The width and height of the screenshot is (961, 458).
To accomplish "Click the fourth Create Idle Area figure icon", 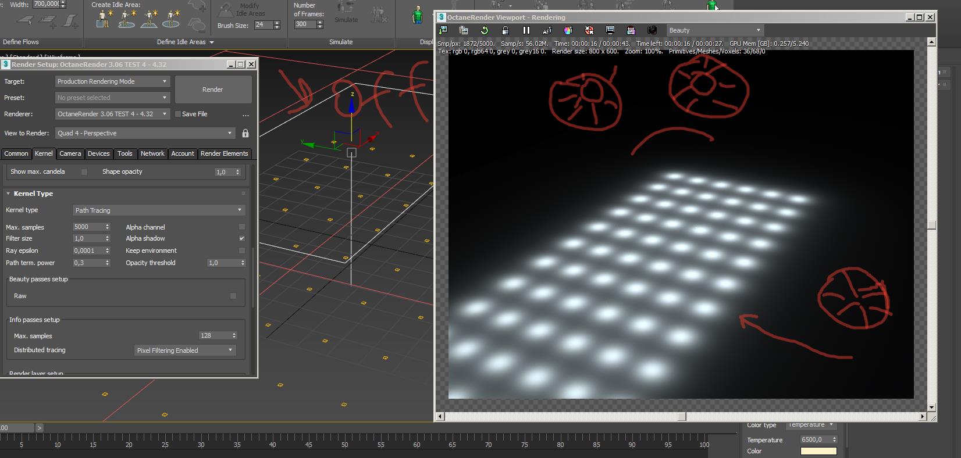I will tap(171, 19).
